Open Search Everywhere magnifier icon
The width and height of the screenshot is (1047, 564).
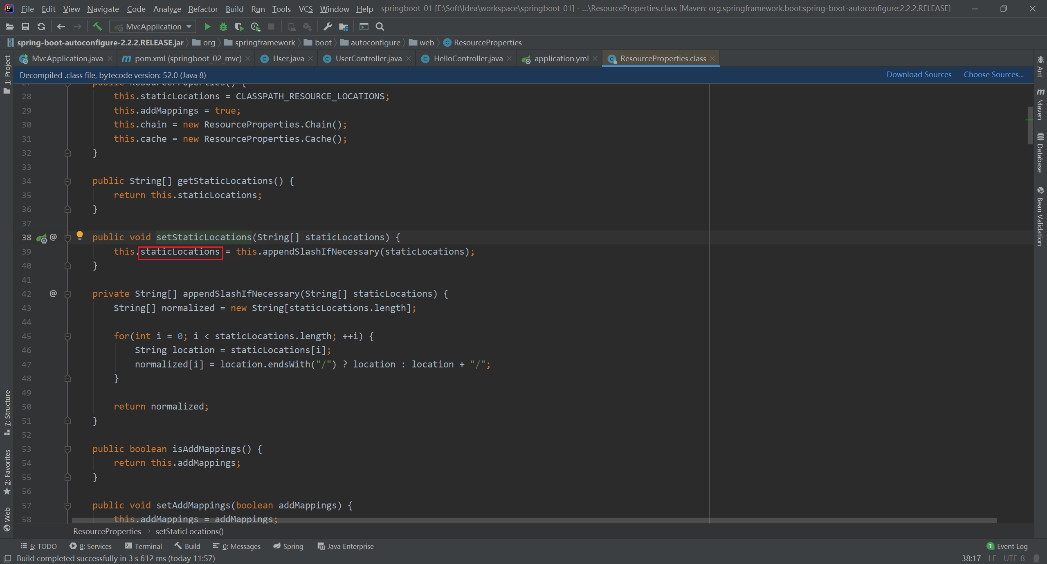pos(380,27)
